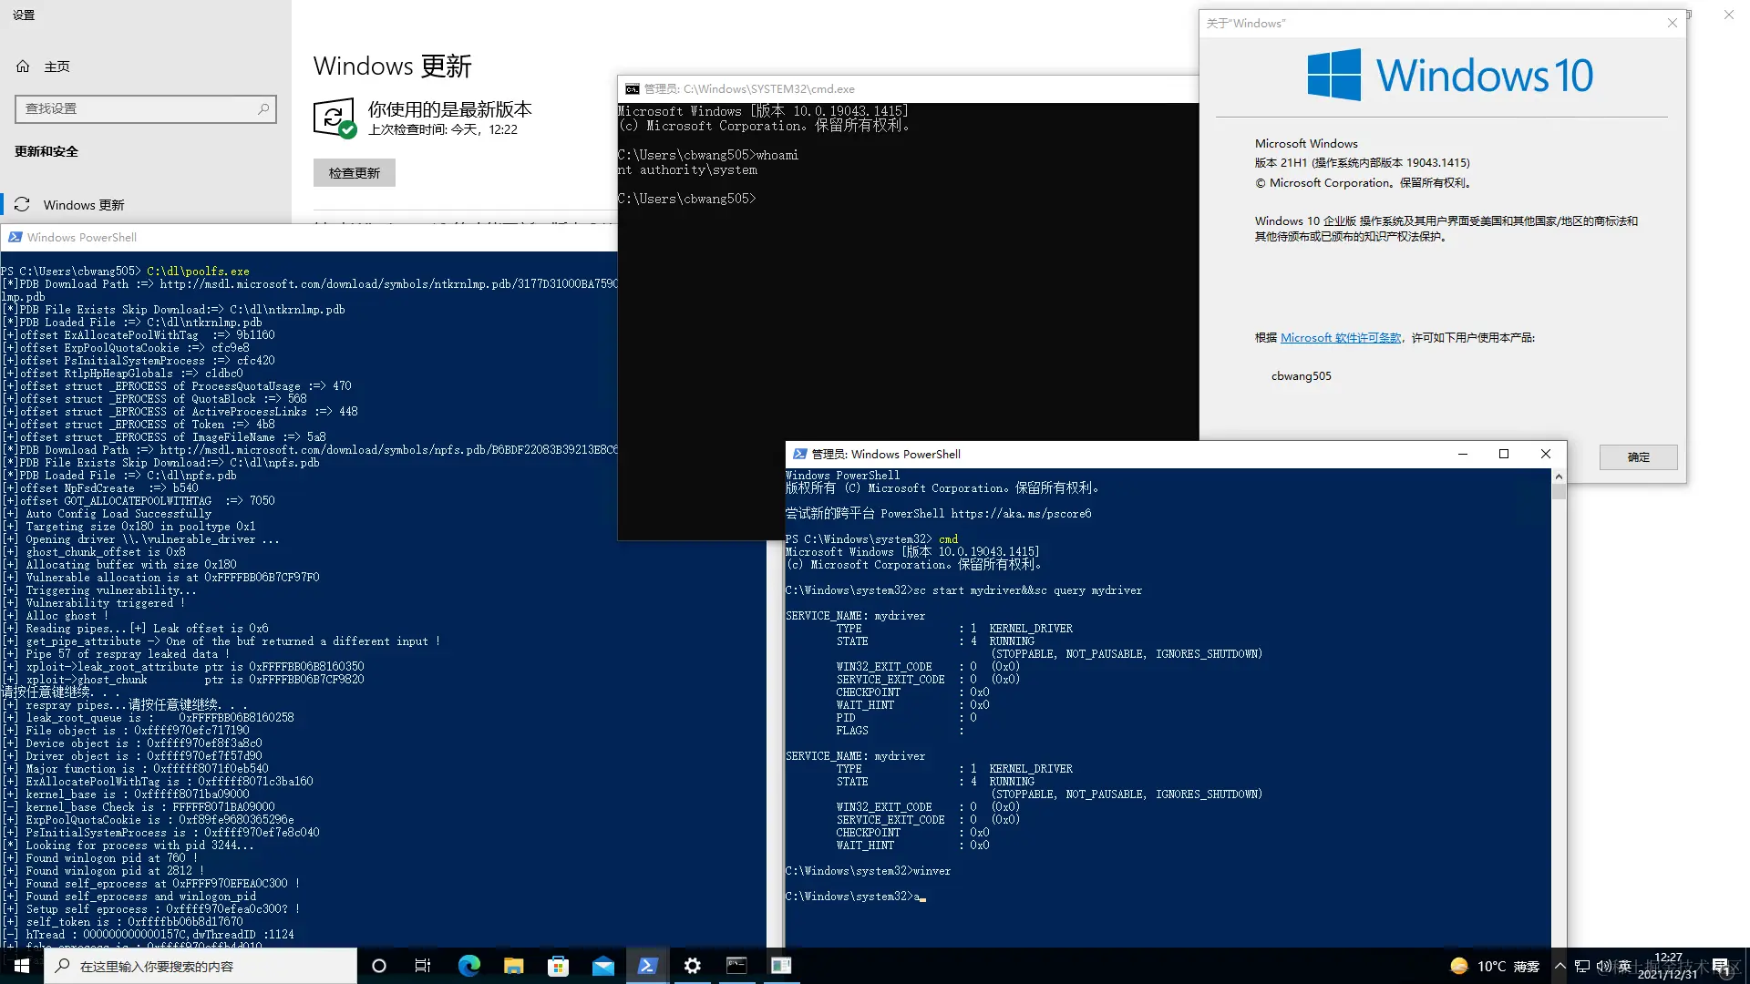
Task: Click the taskbar search box
Action: tap(201, 966)
